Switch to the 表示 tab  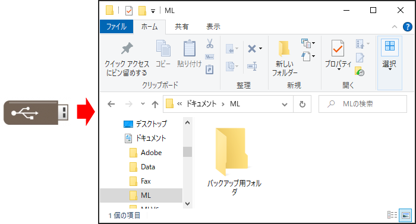tap(213, 27)
